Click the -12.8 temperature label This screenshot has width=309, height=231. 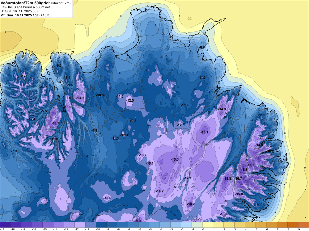pyautogui.click(x=54, y=139)
